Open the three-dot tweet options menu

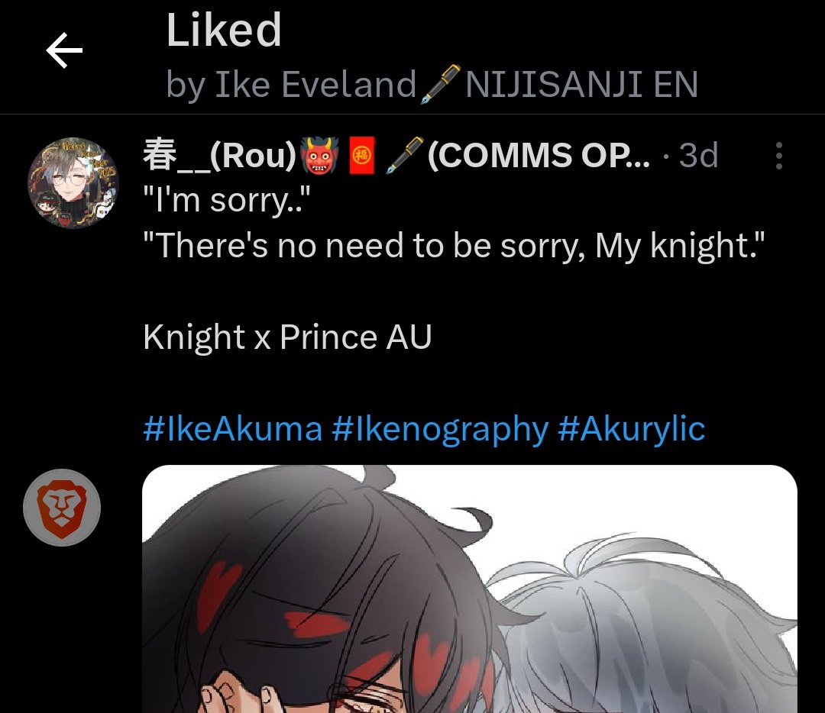778,156
